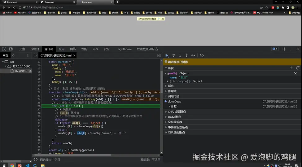
Task: Expand CSP 违规断点 section
Action: tap(166, 132)
